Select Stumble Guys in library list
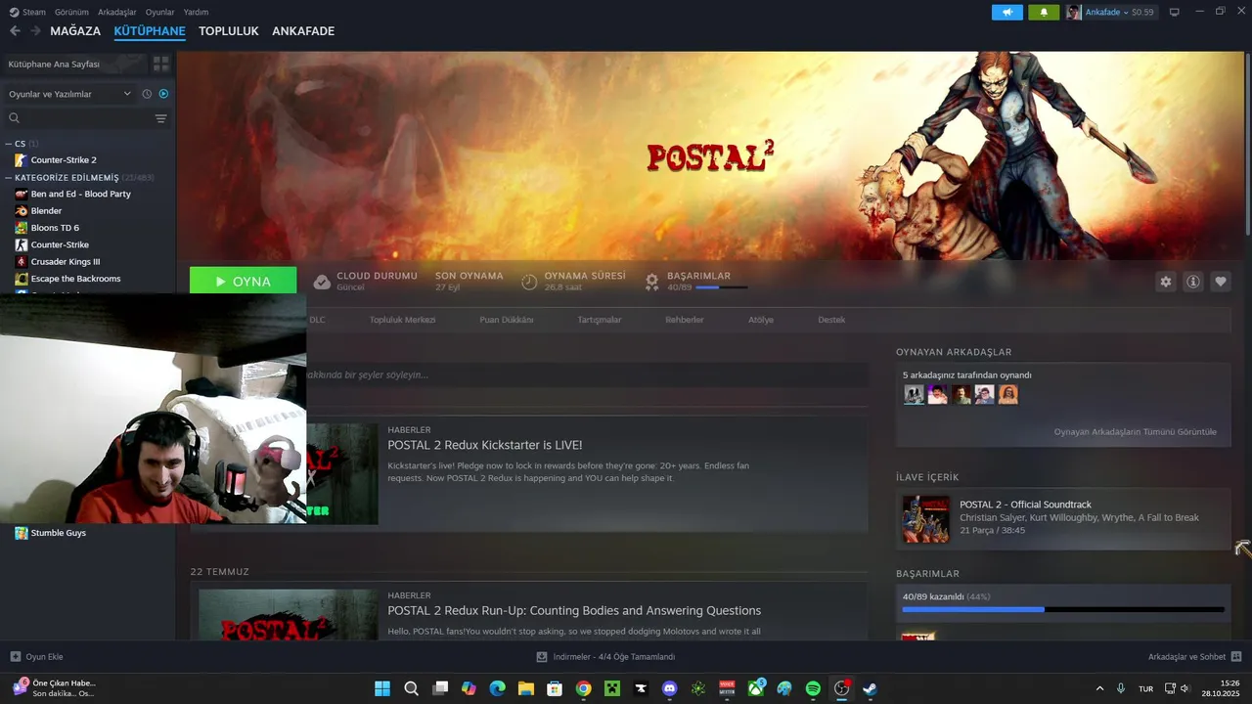1252x704 pixels. coord(59,533)
